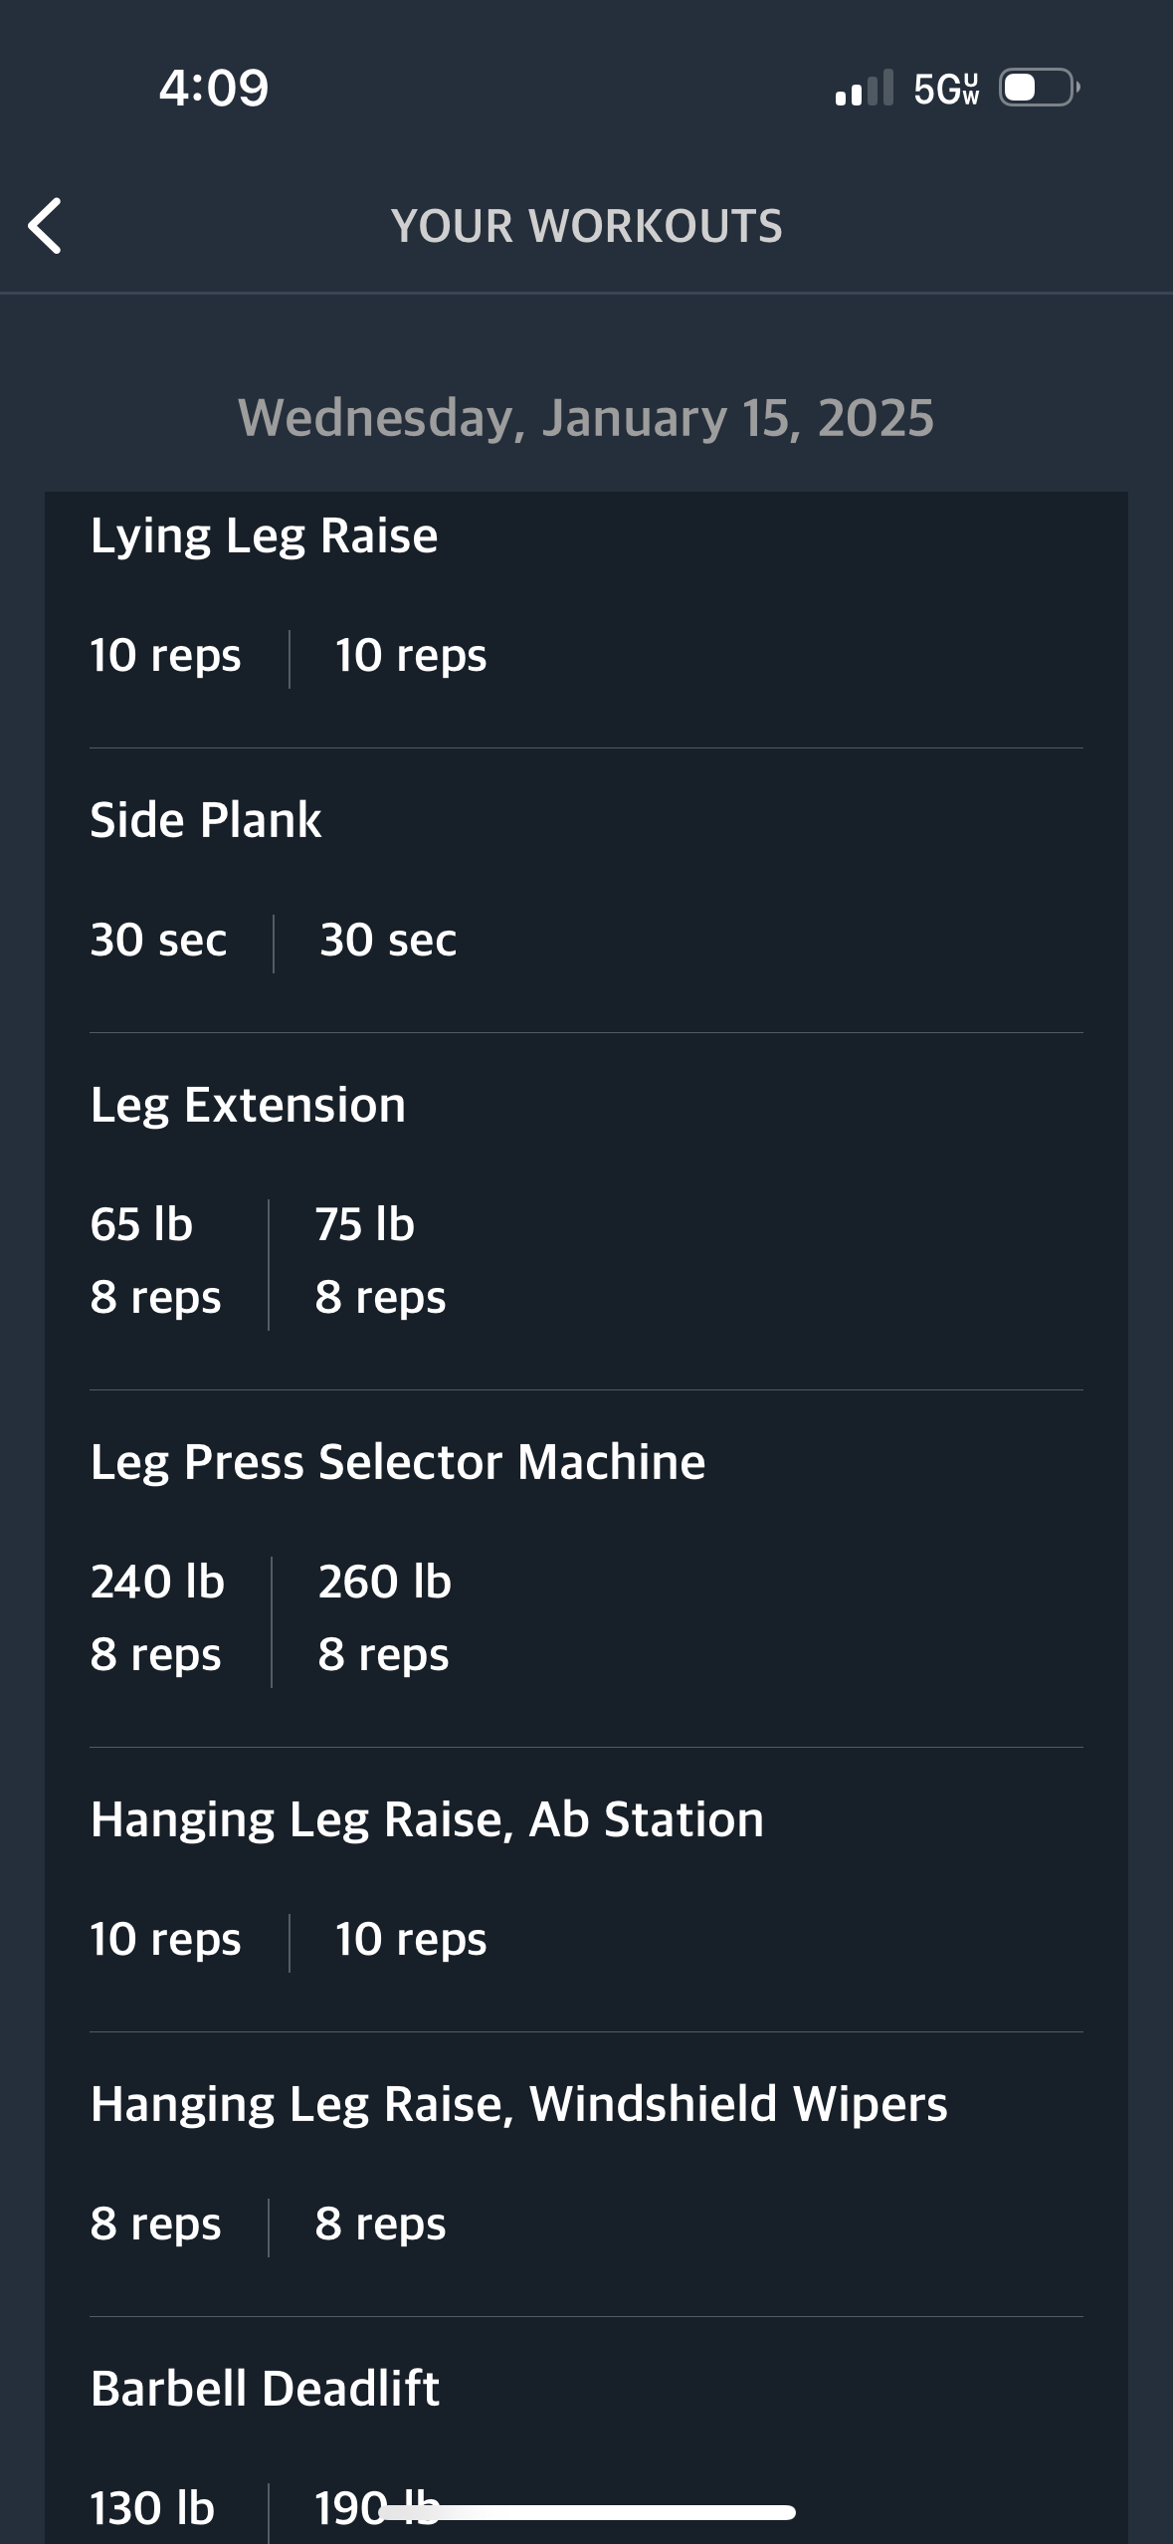The width and height of the screenshot is (1173, 2544).
Task: Select the 260 lb Leg Press set
Action: coord(384,1618)
